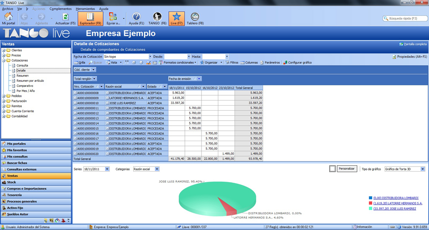The width and height of the screenshot is (429, 230).
Task: Open the Ayuda menu
Action: 104,9
